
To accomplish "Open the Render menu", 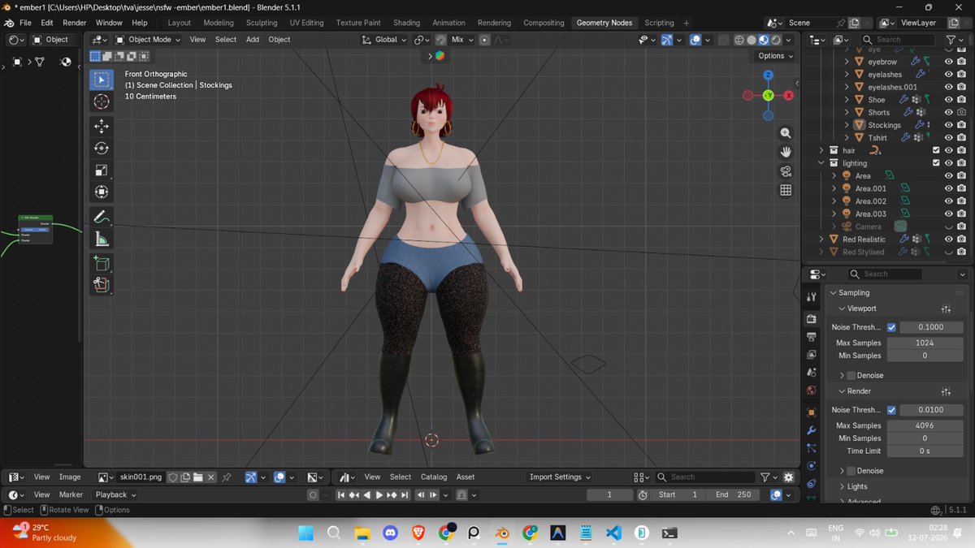I will pyautogui.click(x=74, y=23).
